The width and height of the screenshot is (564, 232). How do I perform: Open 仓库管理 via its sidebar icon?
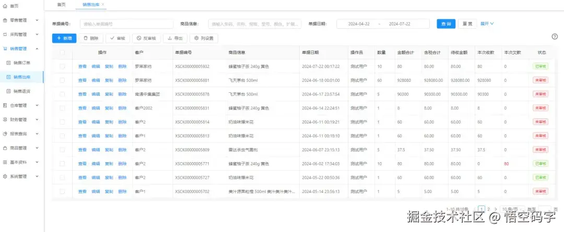5,105
